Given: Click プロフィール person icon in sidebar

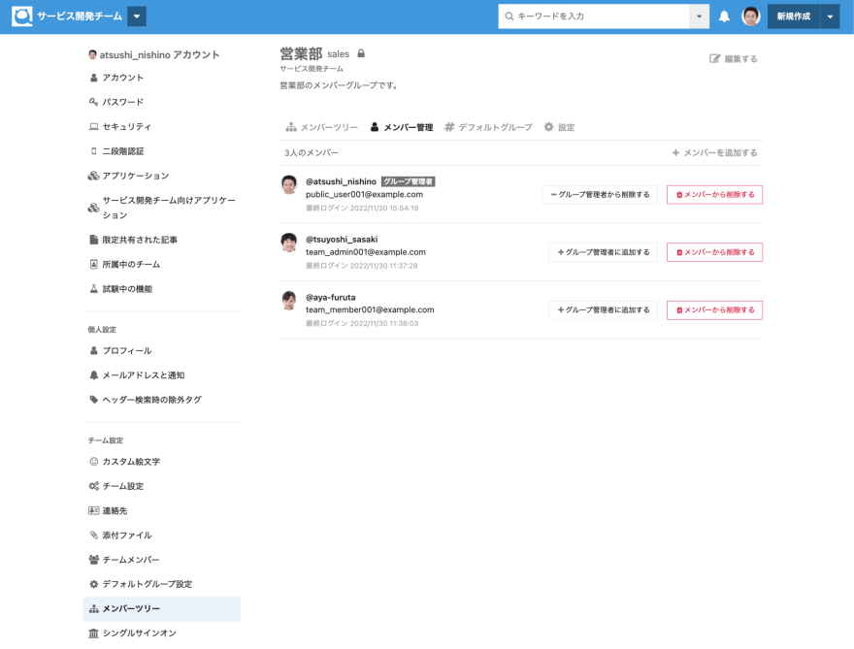Looking at the screenshot, I should (94, 350).
